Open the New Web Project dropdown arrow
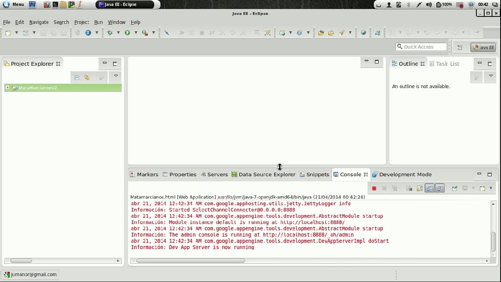Image resolution: width=501 pixels, height=282 pixels. (290, 33)
